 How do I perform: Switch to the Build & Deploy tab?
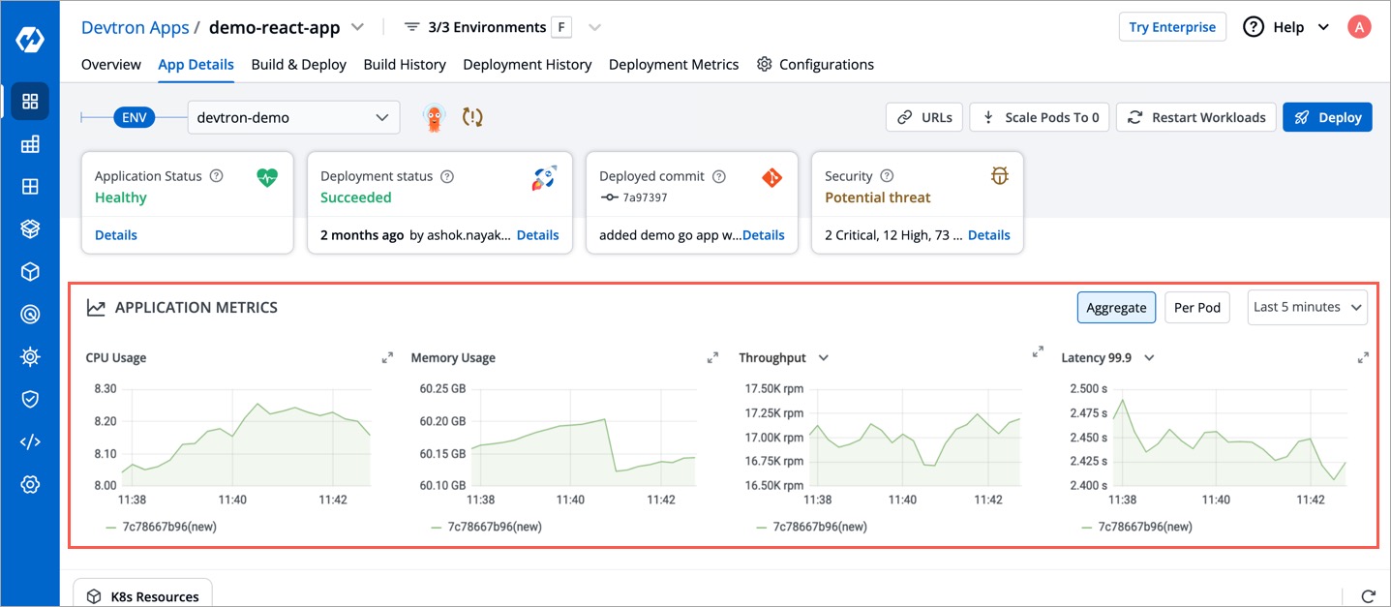[298, 64]
